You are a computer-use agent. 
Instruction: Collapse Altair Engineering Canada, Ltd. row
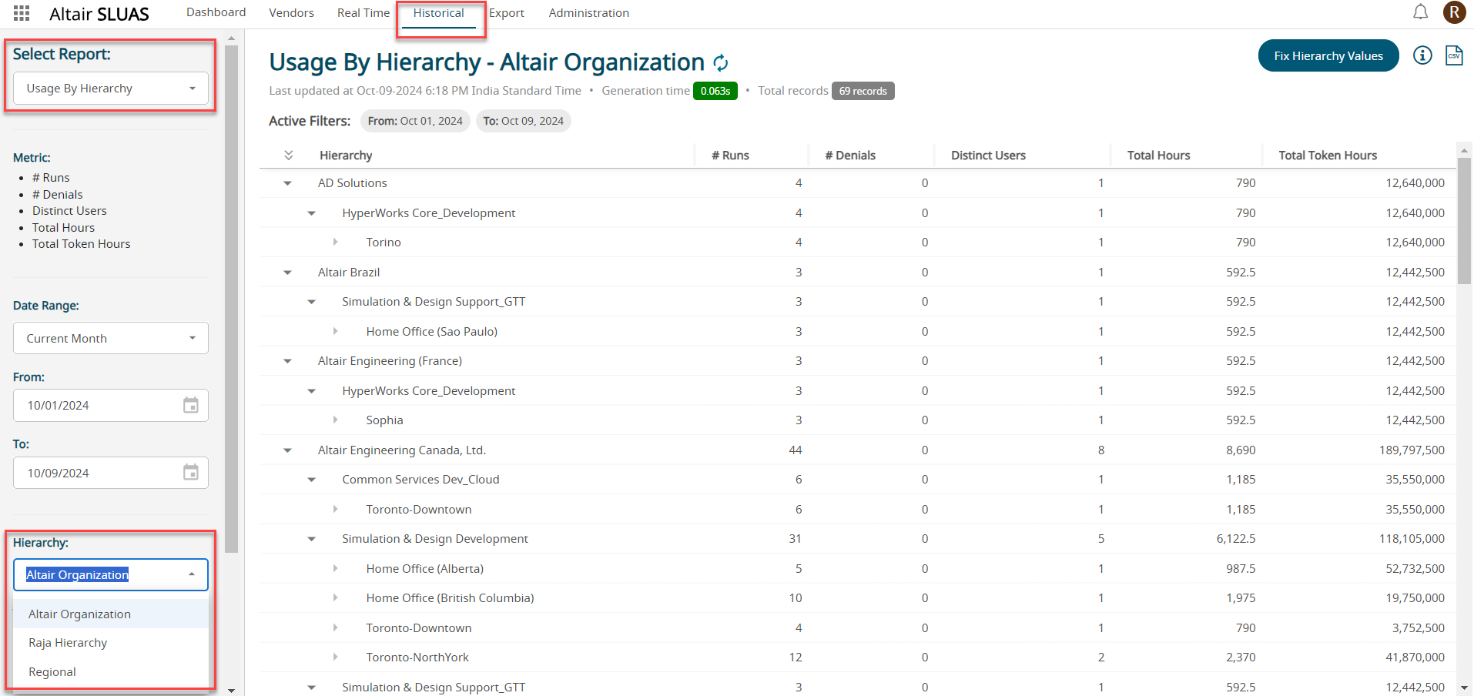[x=288, y=450]
